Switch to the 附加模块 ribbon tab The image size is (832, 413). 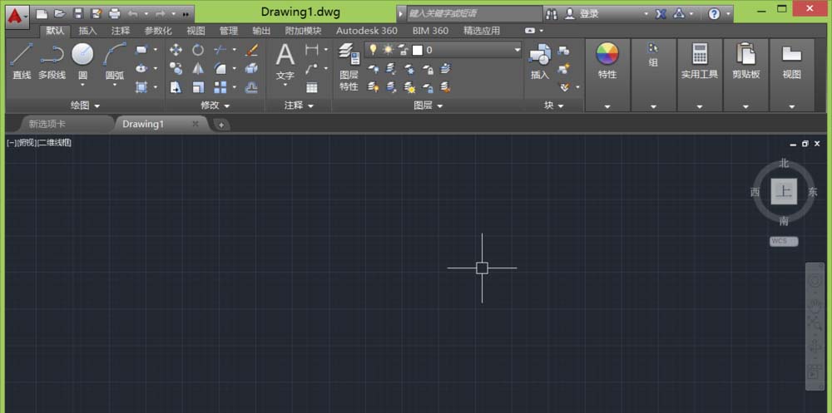[x=303, y=31]
